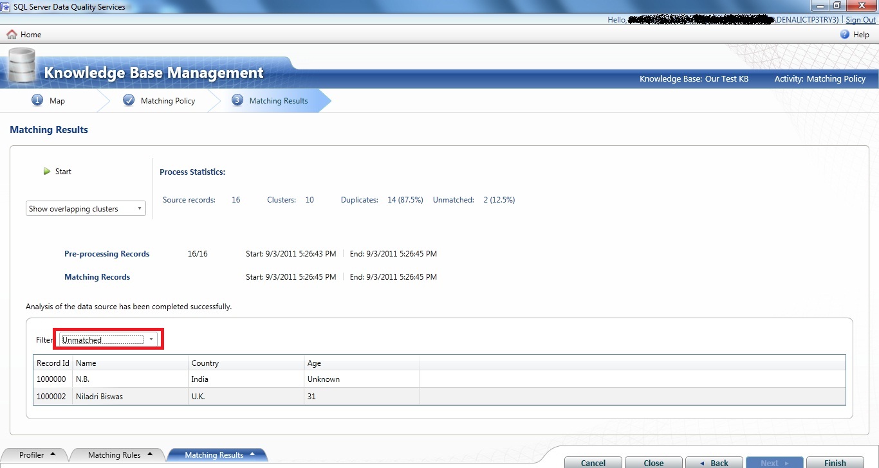Image resolution: width=879 pixels, height=468 pixels.
Task: Click the Pre-processing Records label
Action: click(107, 254)
